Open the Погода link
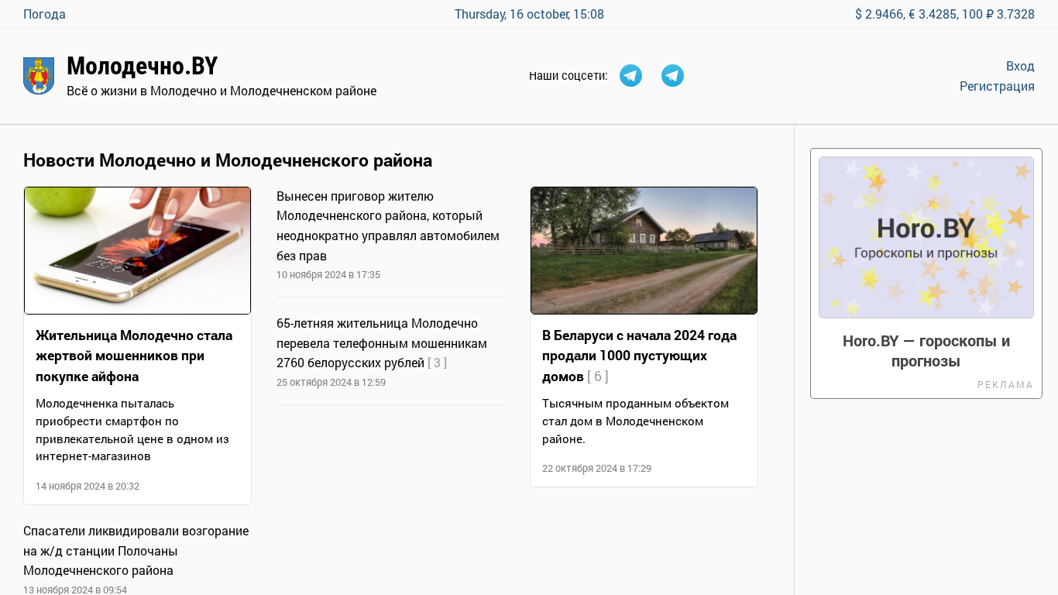Image resolution: width=1058 pixels, height=595 pixels. (x=44, y=14)
